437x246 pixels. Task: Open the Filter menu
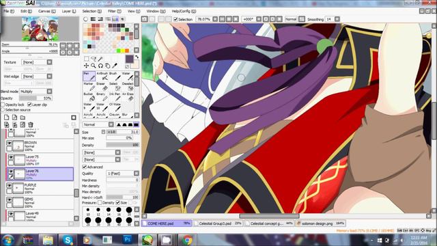(x=114, y=11)
